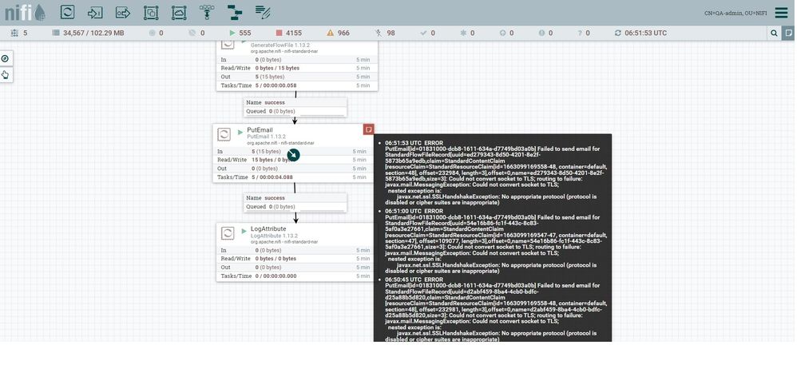Click LogAttribute's Tasks/Time 0 / 00:00:00.000 row
The image size is (797, 373).
pyautogui.click(x=297, y=276)
